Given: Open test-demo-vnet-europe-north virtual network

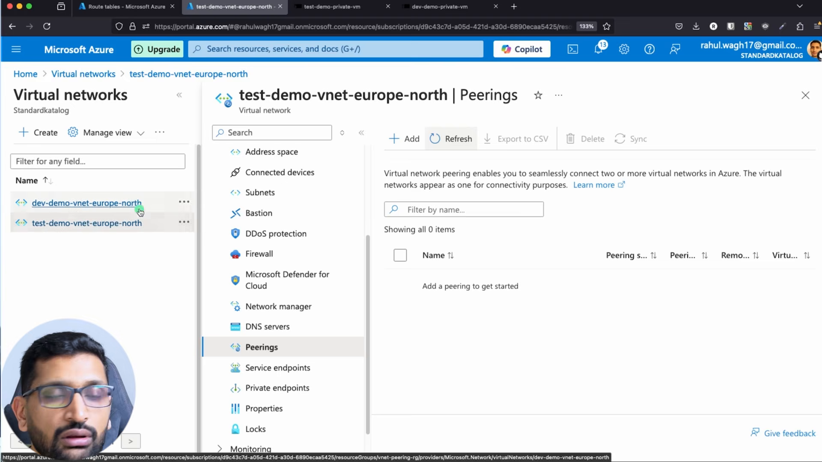Looking at the screenshot, I should [86, 223].
